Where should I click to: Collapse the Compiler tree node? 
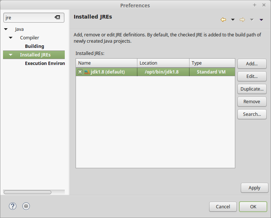click(11, 38)
